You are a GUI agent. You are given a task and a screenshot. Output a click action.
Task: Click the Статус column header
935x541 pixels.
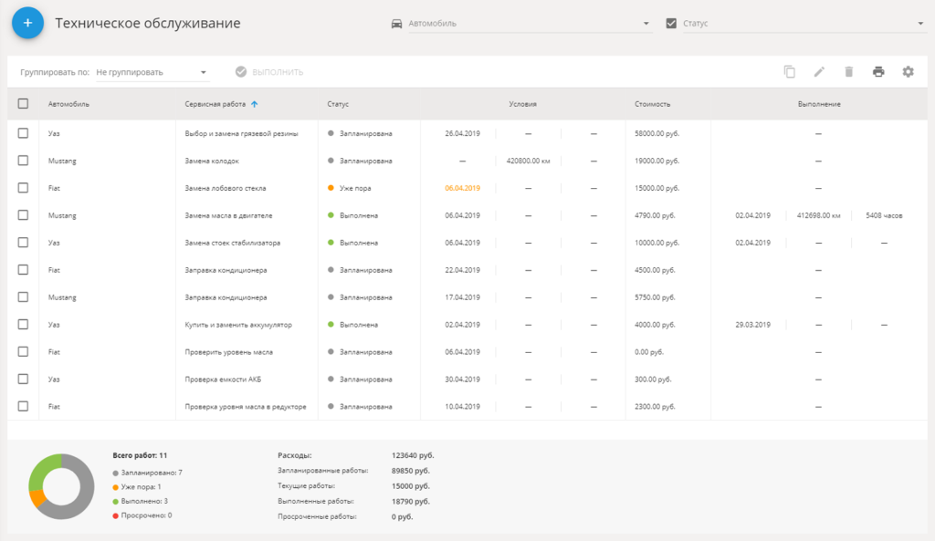[x=338, y=104]
